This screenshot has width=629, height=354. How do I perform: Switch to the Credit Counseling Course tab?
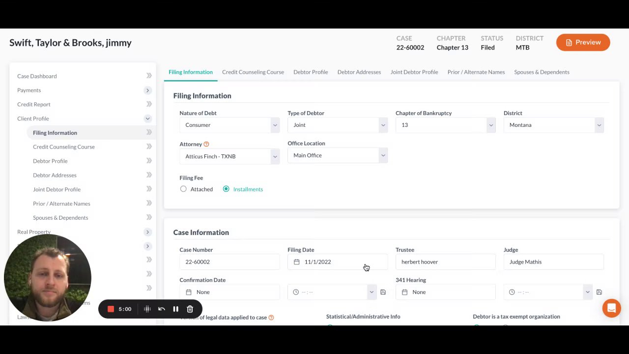[253, 72]
